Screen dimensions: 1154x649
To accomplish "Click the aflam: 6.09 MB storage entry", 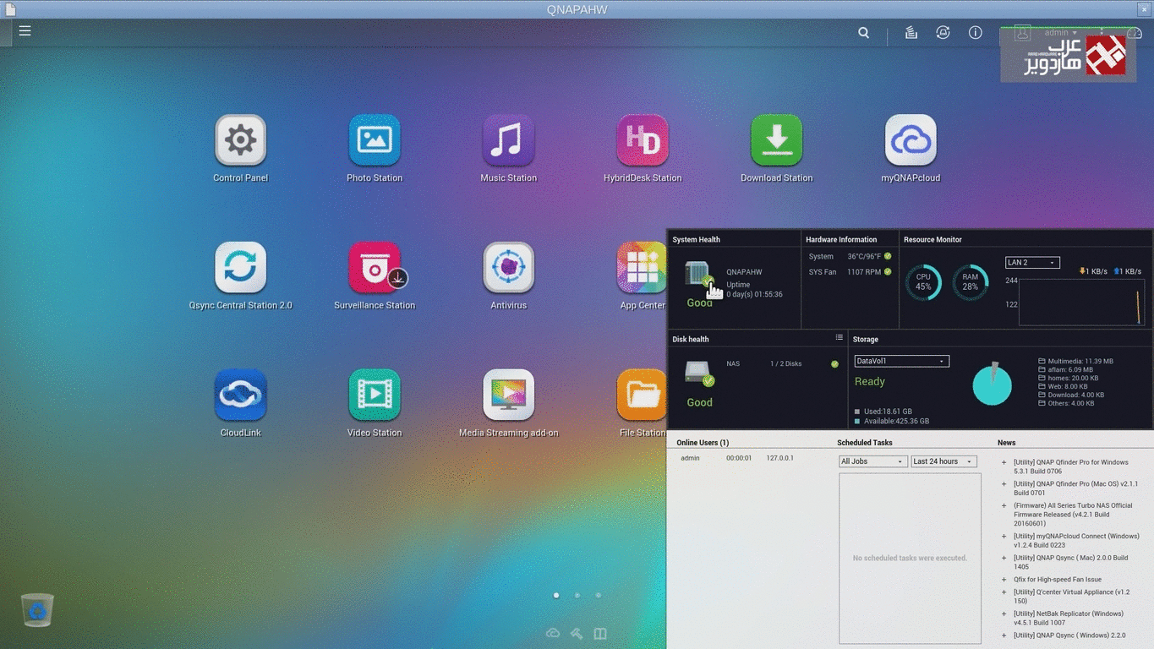I will pyautogui.click(x=1065, y=369).
